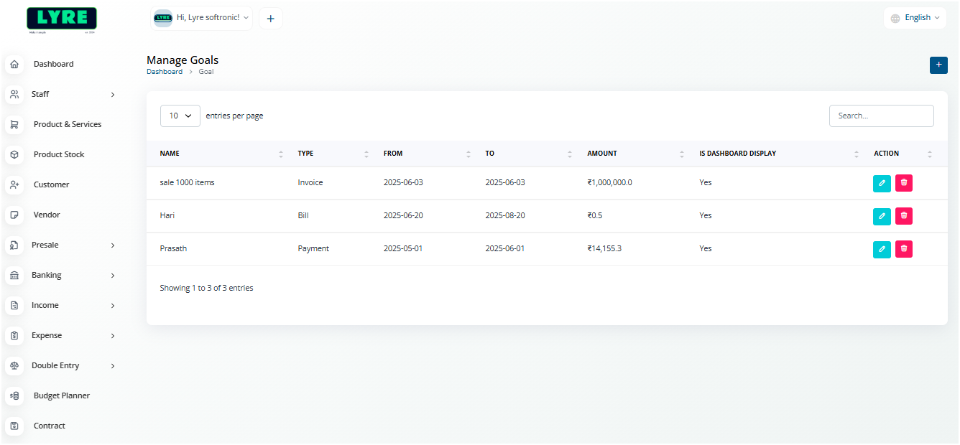The height and width of the screenshot is (445, 960).
Task: Open the 'Hi, Lyre softronic!' workspace dropdown
Action: [202, 18]
